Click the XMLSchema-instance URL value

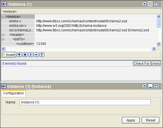click(71, 26)
